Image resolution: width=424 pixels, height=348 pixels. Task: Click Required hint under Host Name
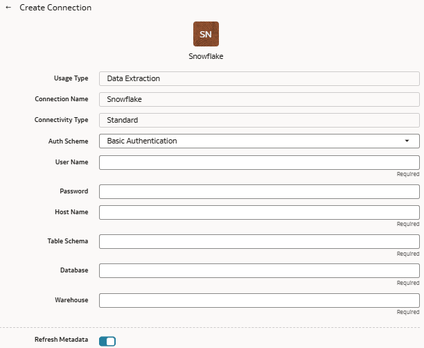[x=408, y=224]
